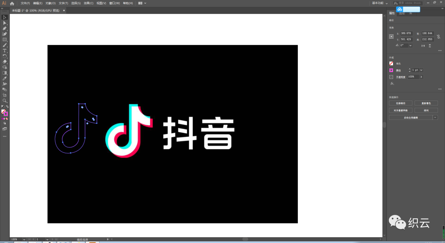
Task: Click the 排列 button
Action: (x=426, y=110)
